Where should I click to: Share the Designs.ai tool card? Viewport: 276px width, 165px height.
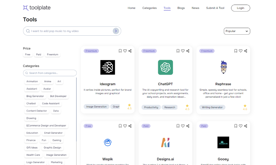[x=188, y=126]
